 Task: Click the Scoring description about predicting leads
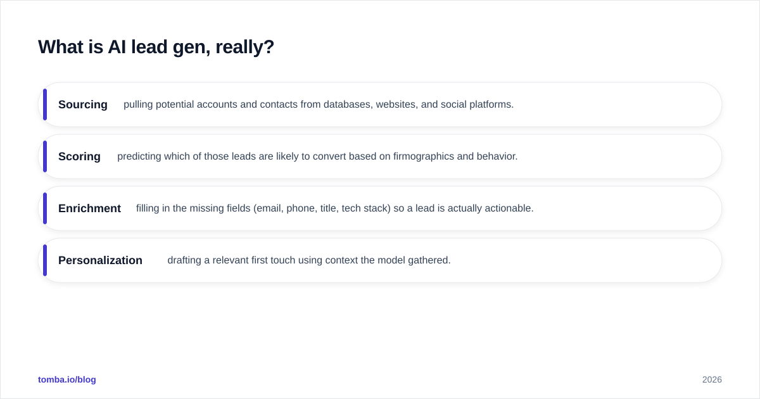317,156
